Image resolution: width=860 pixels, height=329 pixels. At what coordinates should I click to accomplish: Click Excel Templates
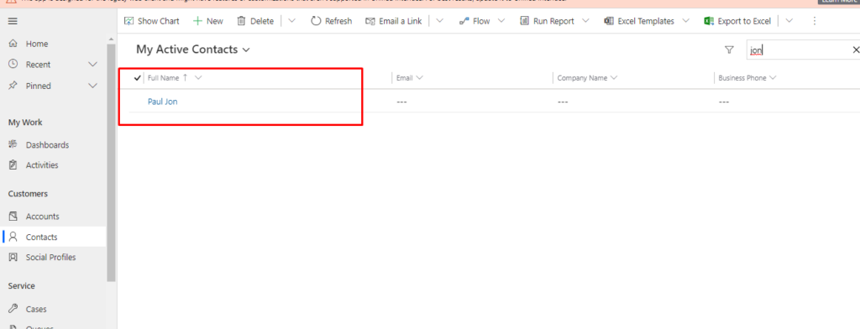[639, 21]
